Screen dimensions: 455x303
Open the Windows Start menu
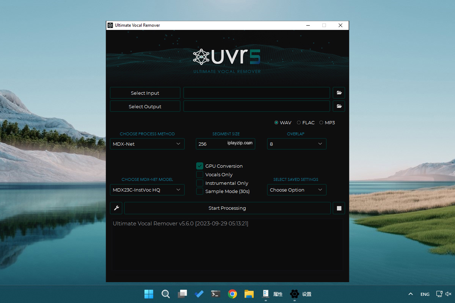point(149,294)
